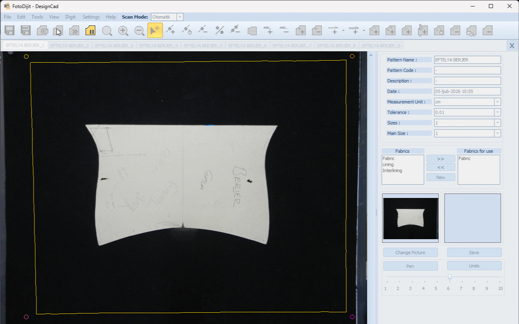
Task: Click the add point icon
Action: click(171, 30)
